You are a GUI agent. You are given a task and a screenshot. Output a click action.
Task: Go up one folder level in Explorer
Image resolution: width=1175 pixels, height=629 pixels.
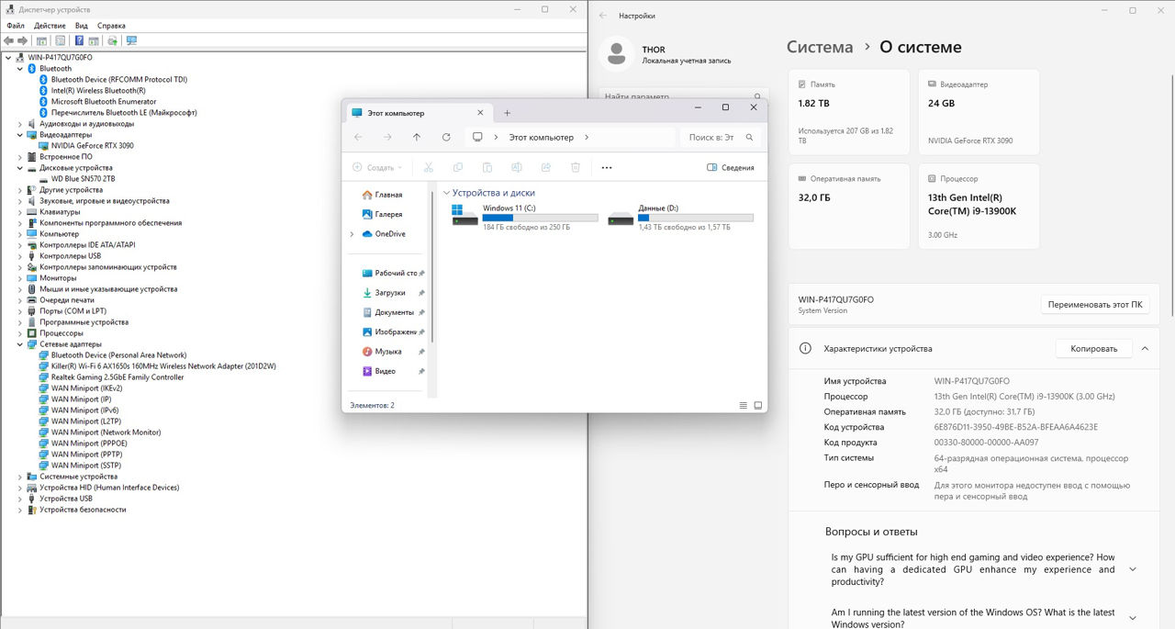417,138
